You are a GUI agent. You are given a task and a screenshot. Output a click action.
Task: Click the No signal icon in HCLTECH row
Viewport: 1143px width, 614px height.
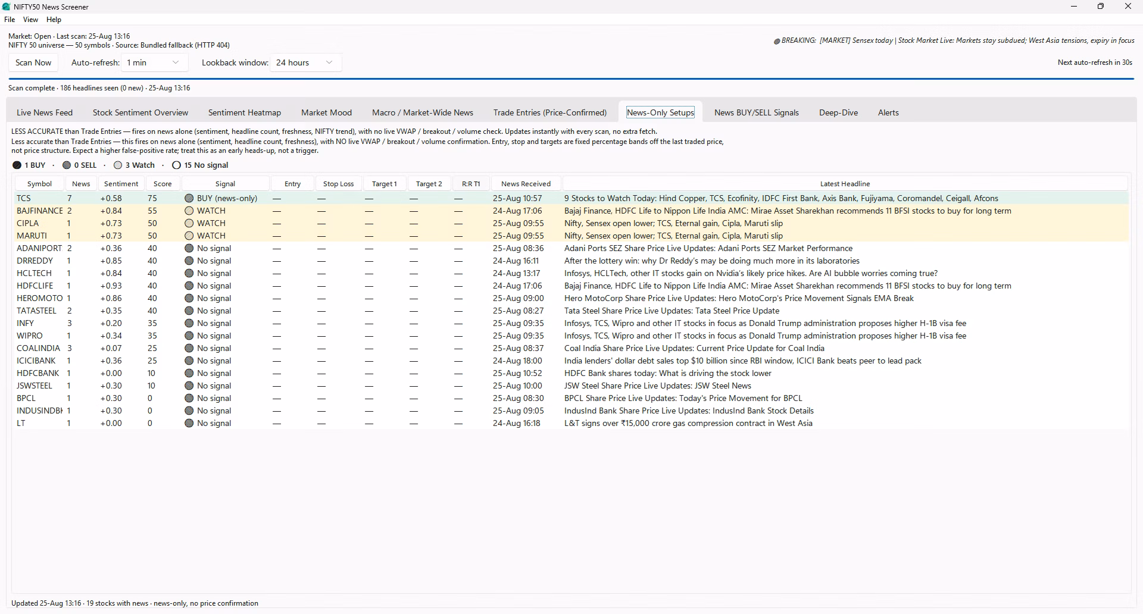click(189, 273)
